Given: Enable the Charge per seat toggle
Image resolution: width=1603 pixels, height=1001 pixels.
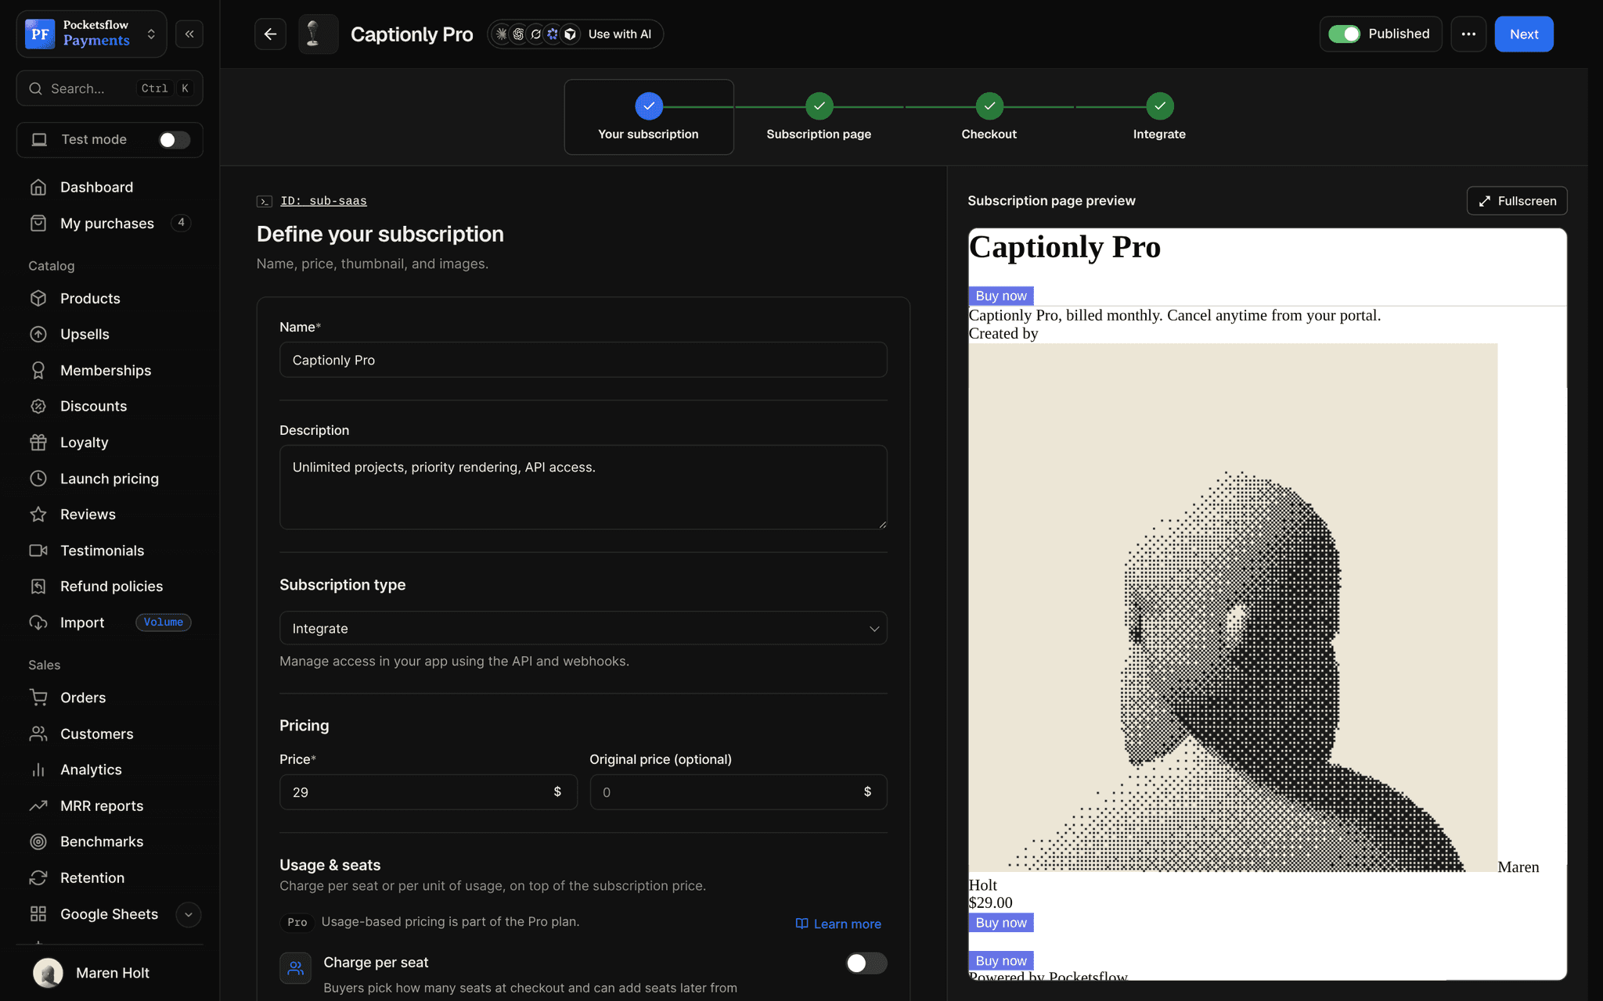Looking at the screenshot, I should click(x=866, y=963).
